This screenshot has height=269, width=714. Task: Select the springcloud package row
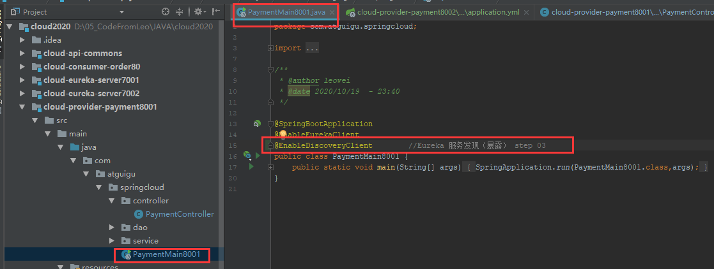tap(114, 187)
